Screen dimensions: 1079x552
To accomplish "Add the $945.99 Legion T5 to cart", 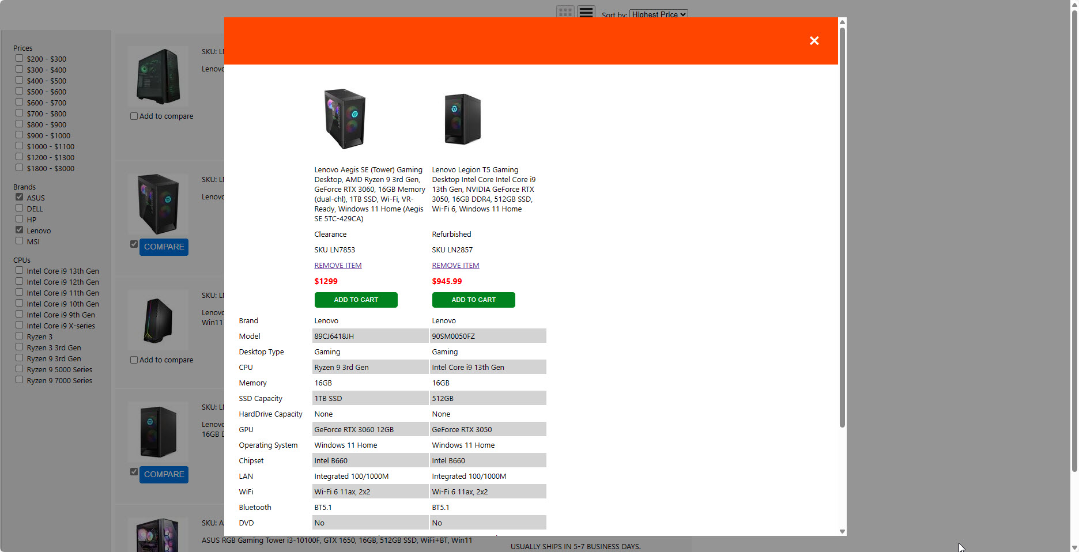I will (473, 300).
